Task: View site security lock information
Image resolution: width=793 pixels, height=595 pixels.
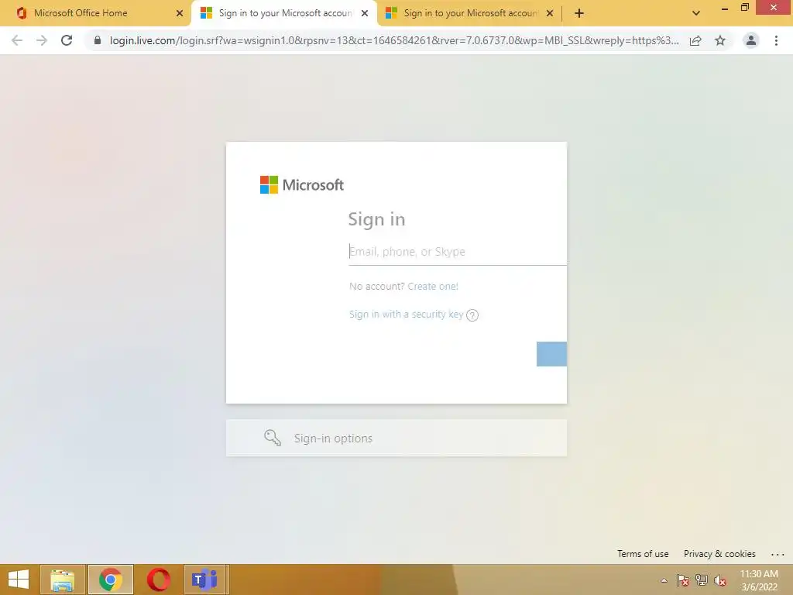Action: pyautogui.click(x=98, y=40)
